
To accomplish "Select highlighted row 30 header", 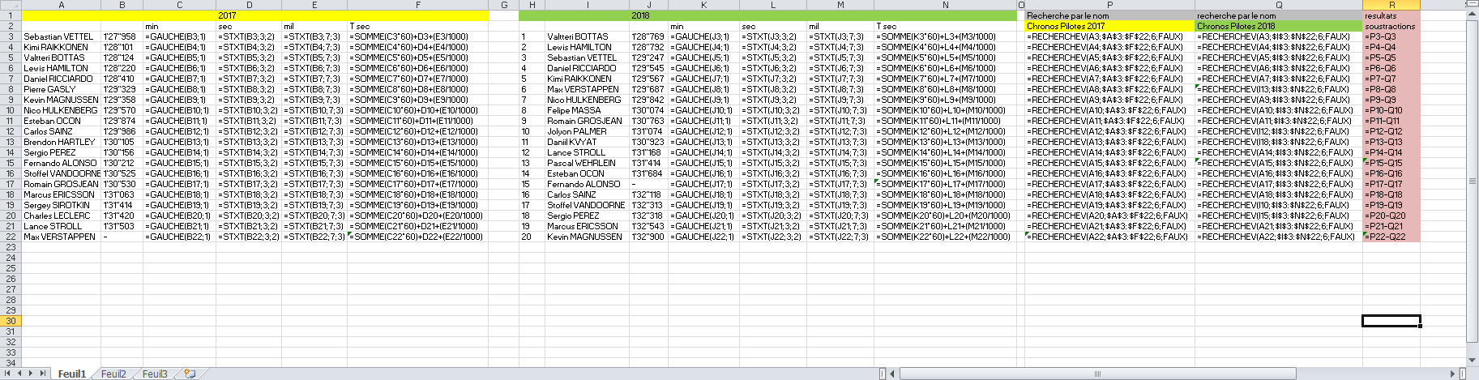I will (11, 321).
